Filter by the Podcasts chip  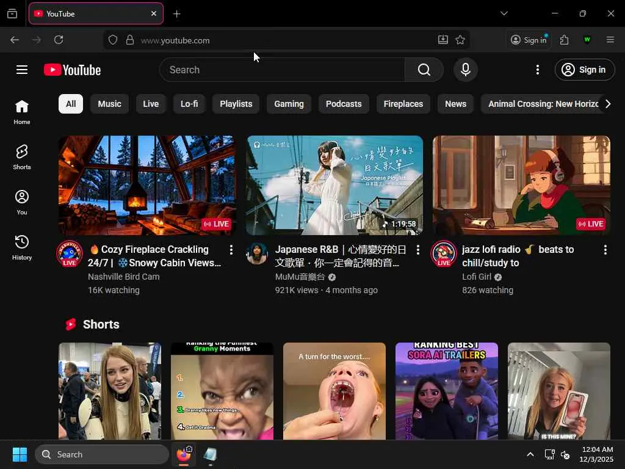pos(344,104)
